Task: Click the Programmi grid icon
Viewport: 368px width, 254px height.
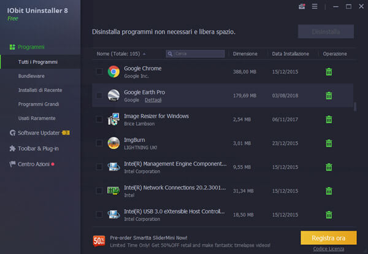Action: (x=12, y=47)
